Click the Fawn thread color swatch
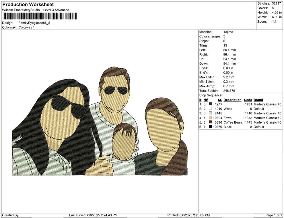 pyautogui.click(x=210, y=118)
